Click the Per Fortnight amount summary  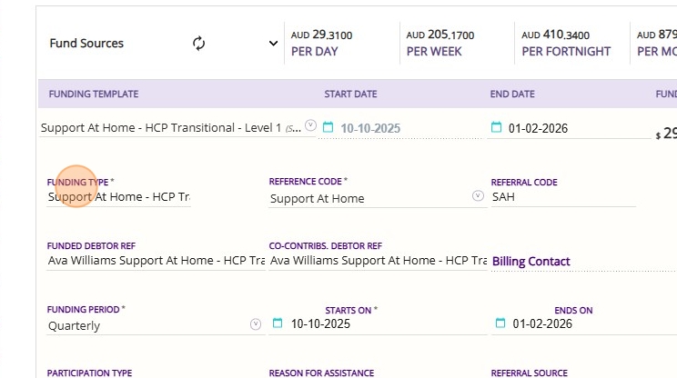click(566, 44)
